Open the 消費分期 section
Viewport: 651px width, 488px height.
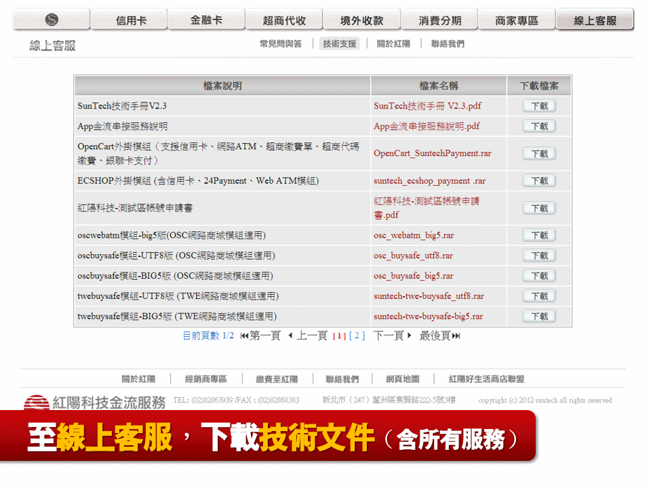(439, 18)
